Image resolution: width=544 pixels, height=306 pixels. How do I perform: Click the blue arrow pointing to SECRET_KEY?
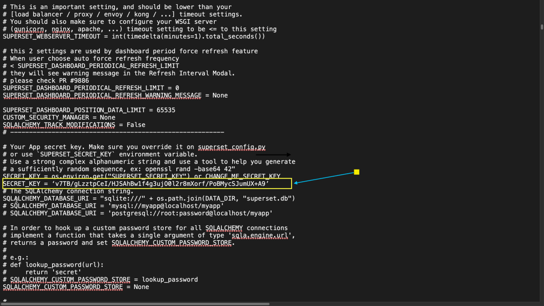click(x=324, y=177)
